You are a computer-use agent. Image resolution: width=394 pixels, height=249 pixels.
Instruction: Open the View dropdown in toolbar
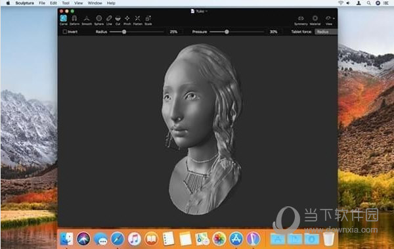coord(330,20)
